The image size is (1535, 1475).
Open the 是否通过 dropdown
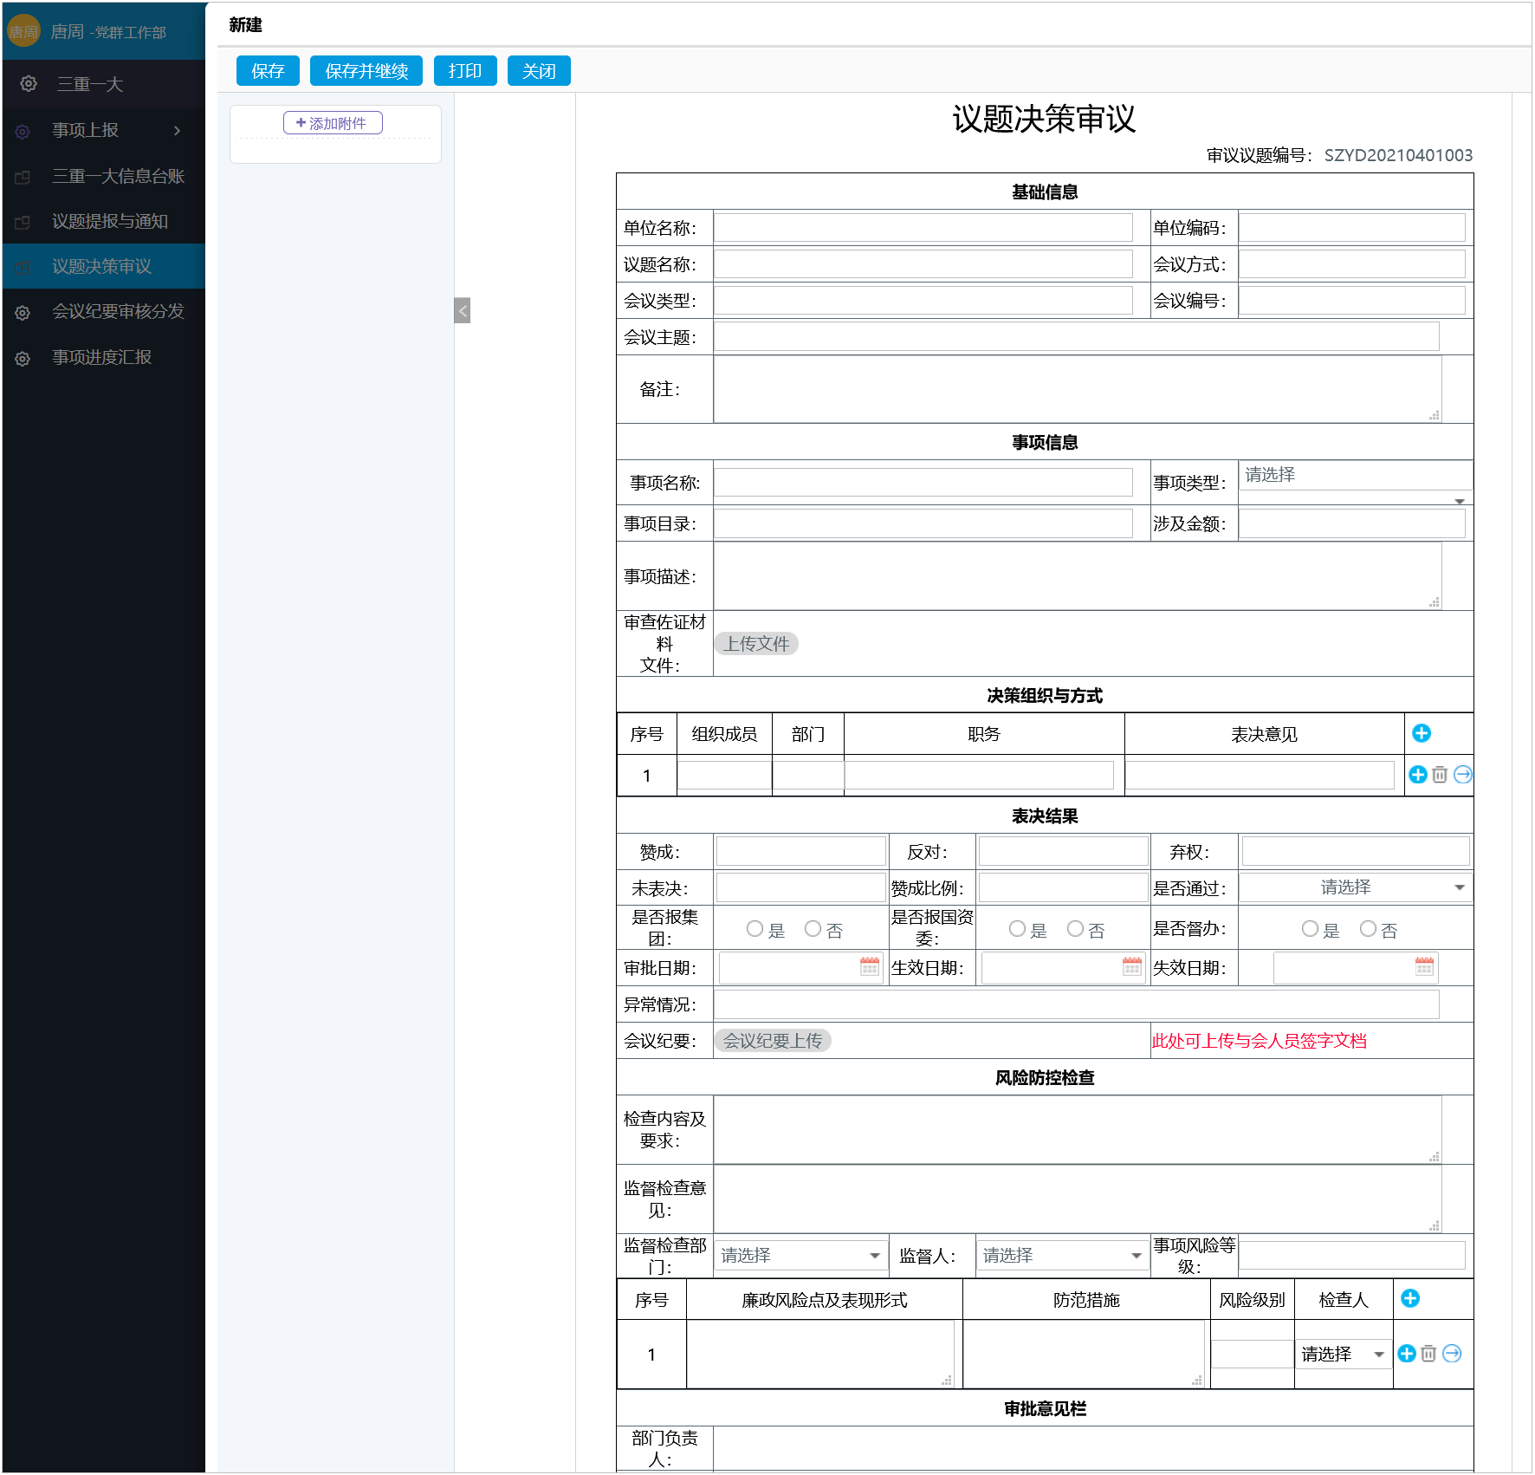pos(1355,887)
